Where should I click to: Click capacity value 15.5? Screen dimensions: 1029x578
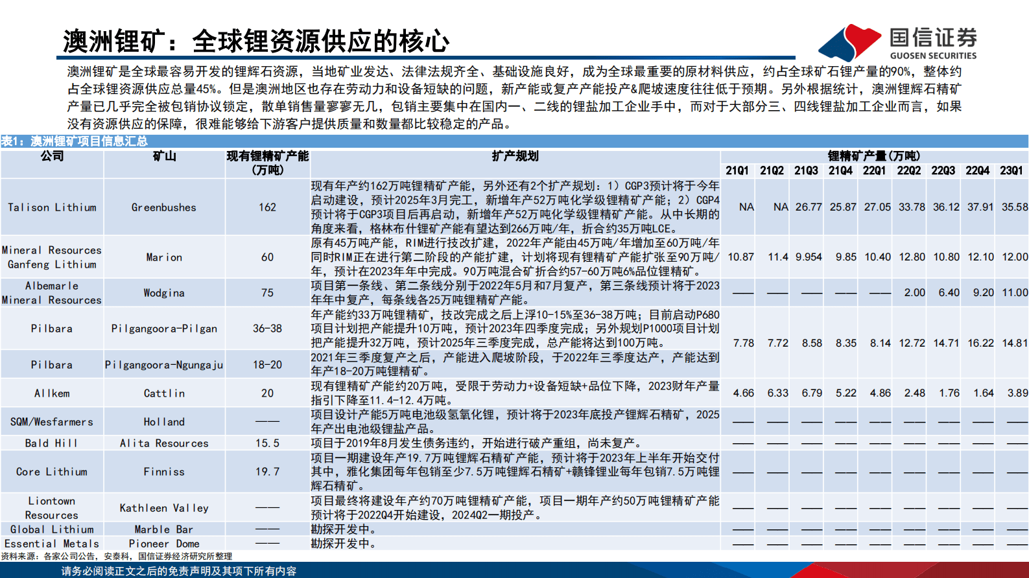pos(267,443)
